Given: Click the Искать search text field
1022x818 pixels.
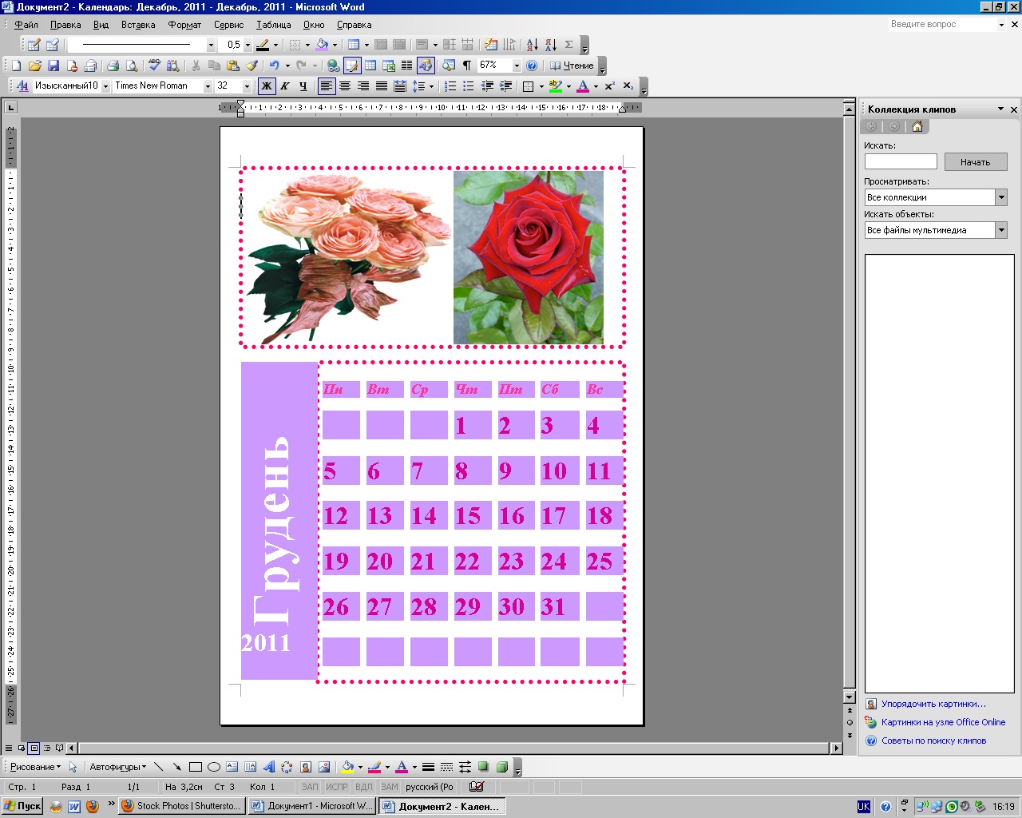Looking at the screenshot, I should point(901,161).
